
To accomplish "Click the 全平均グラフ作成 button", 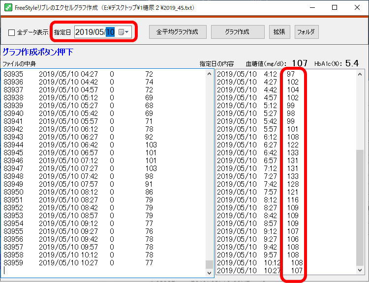I will click(177, 32).
